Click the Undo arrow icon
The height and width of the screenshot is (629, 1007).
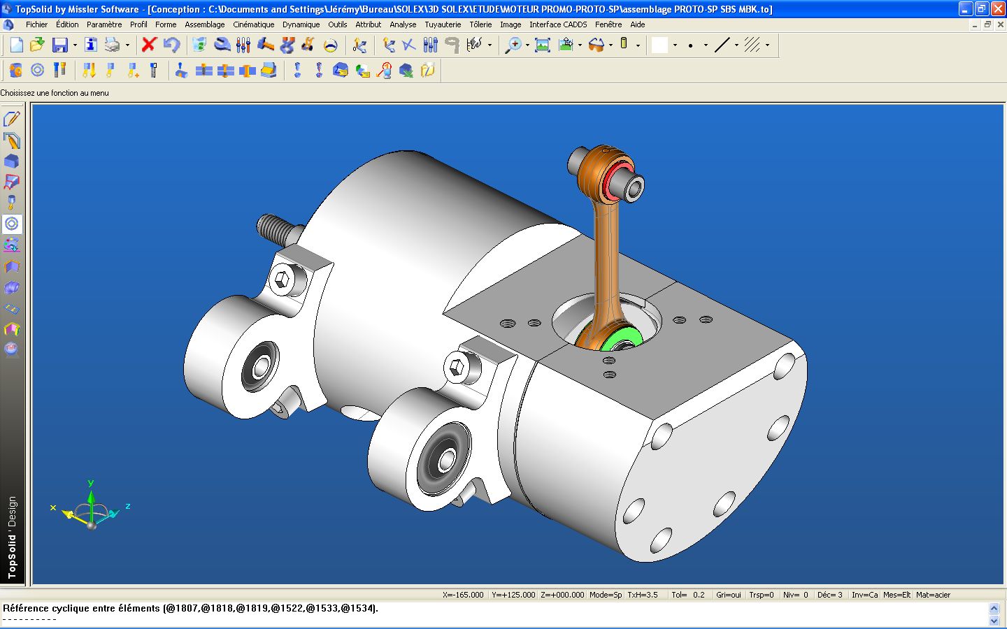pos(171,45)
